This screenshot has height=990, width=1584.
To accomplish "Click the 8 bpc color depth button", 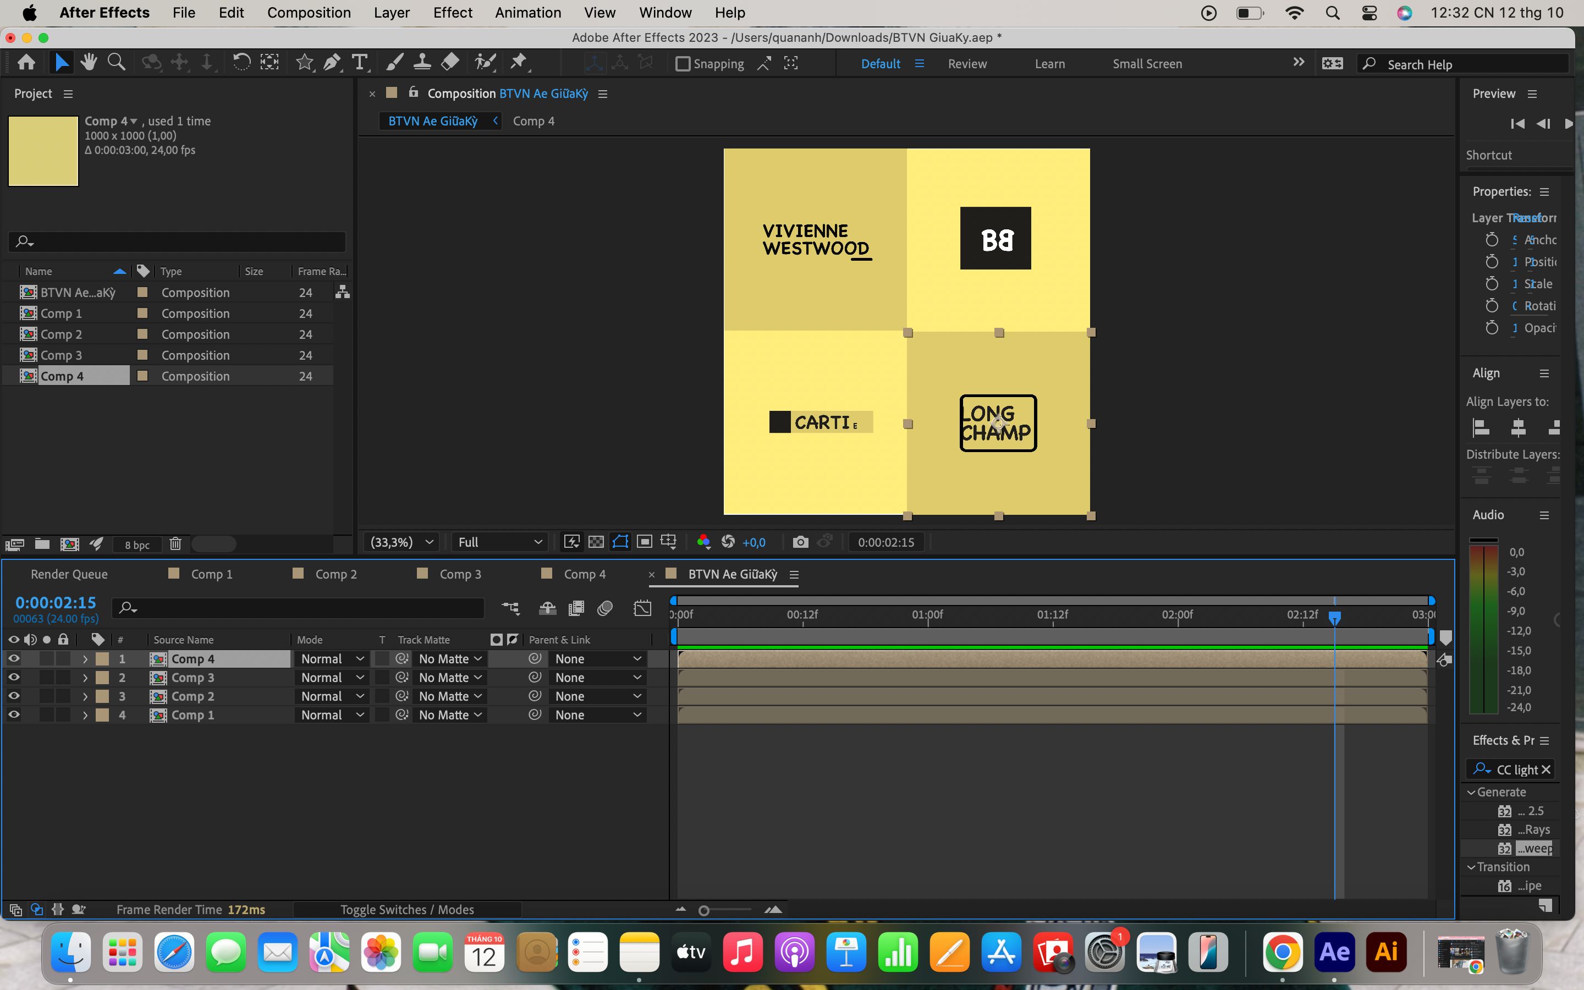I will (137, 544).
